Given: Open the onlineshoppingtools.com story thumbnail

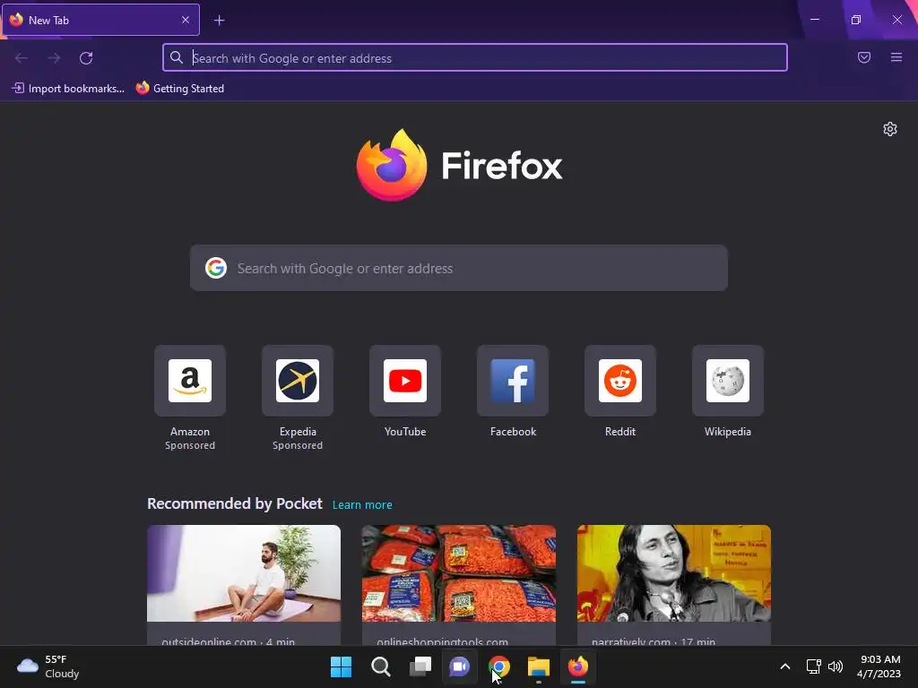Looking at the screenshot, I should [459, 573].
